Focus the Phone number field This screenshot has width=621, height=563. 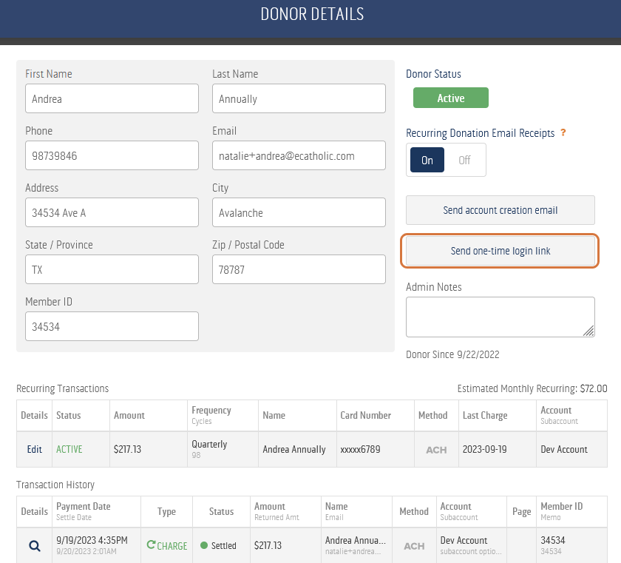point(112,155)
